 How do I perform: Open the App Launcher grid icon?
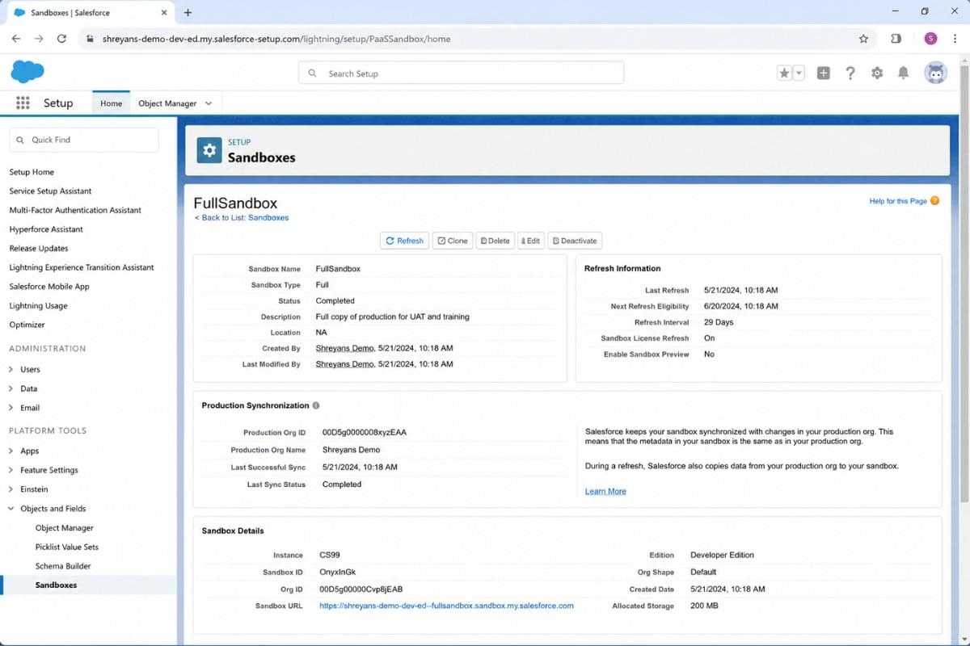23,103
